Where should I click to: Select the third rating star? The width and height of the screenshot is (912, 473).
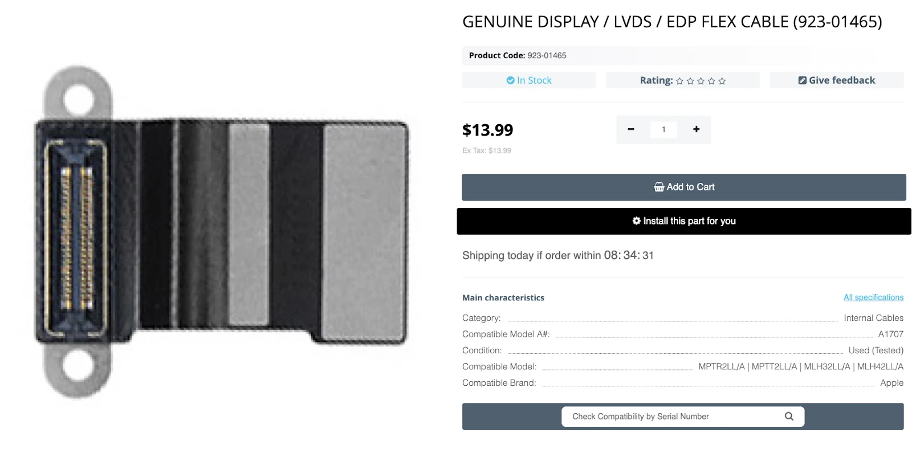(x=701, y=81)
